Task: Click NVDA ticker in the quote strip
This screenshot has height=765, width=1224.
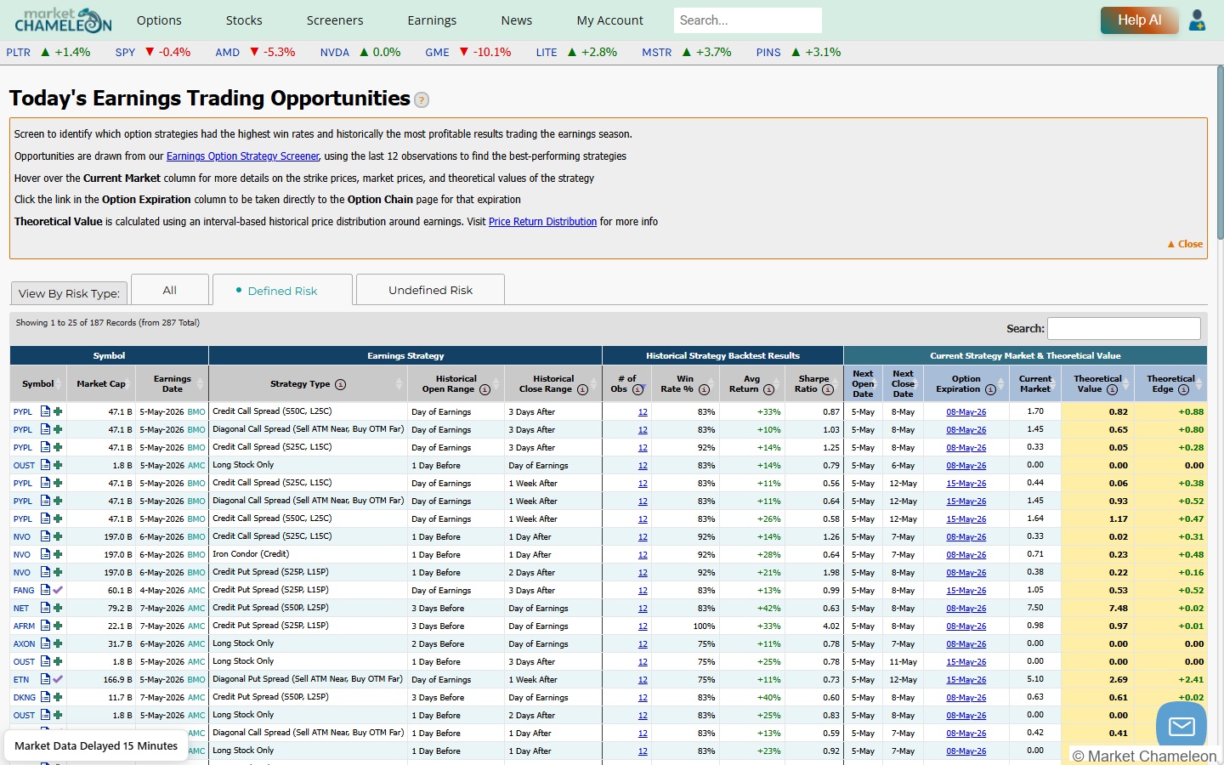Action: [x=335, y=53]
